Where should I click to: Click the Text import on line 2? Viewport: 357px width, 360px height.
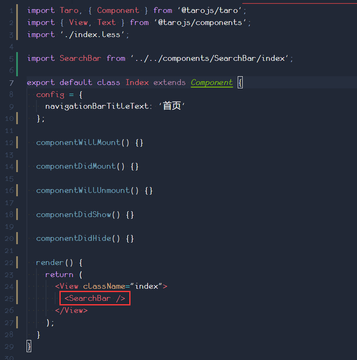106,22
